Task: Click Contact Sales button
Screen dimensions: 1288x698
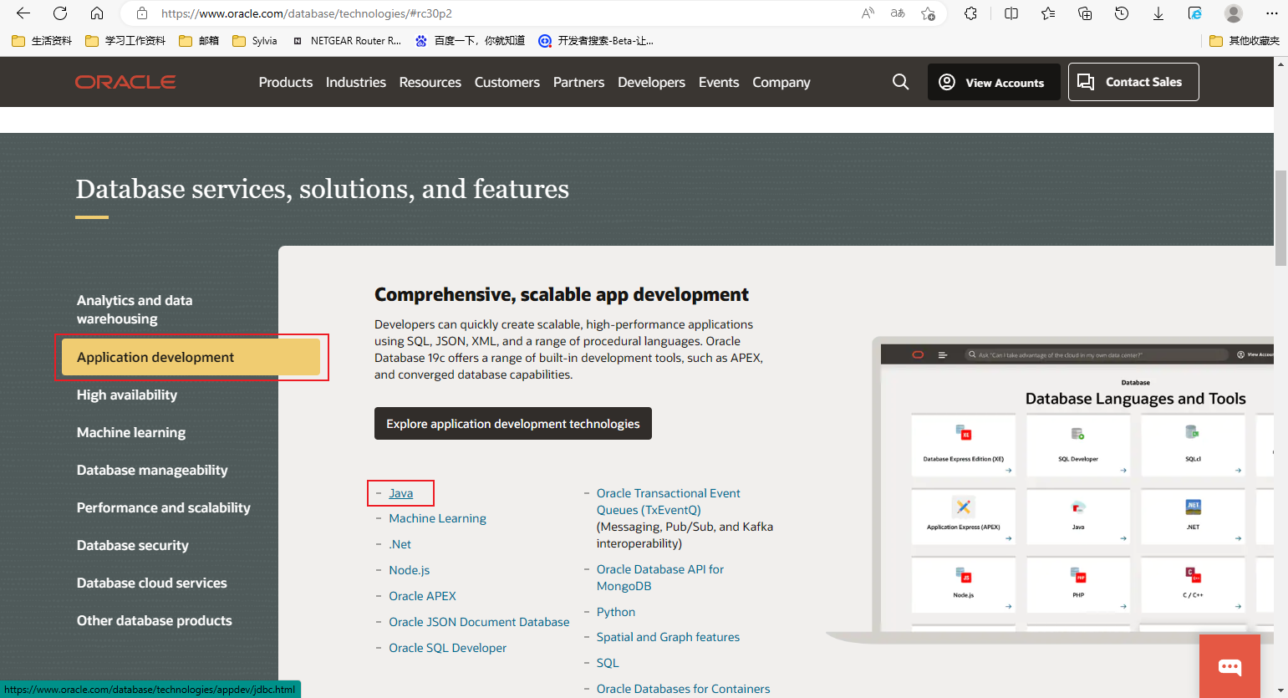Action: coord(1133,82)
